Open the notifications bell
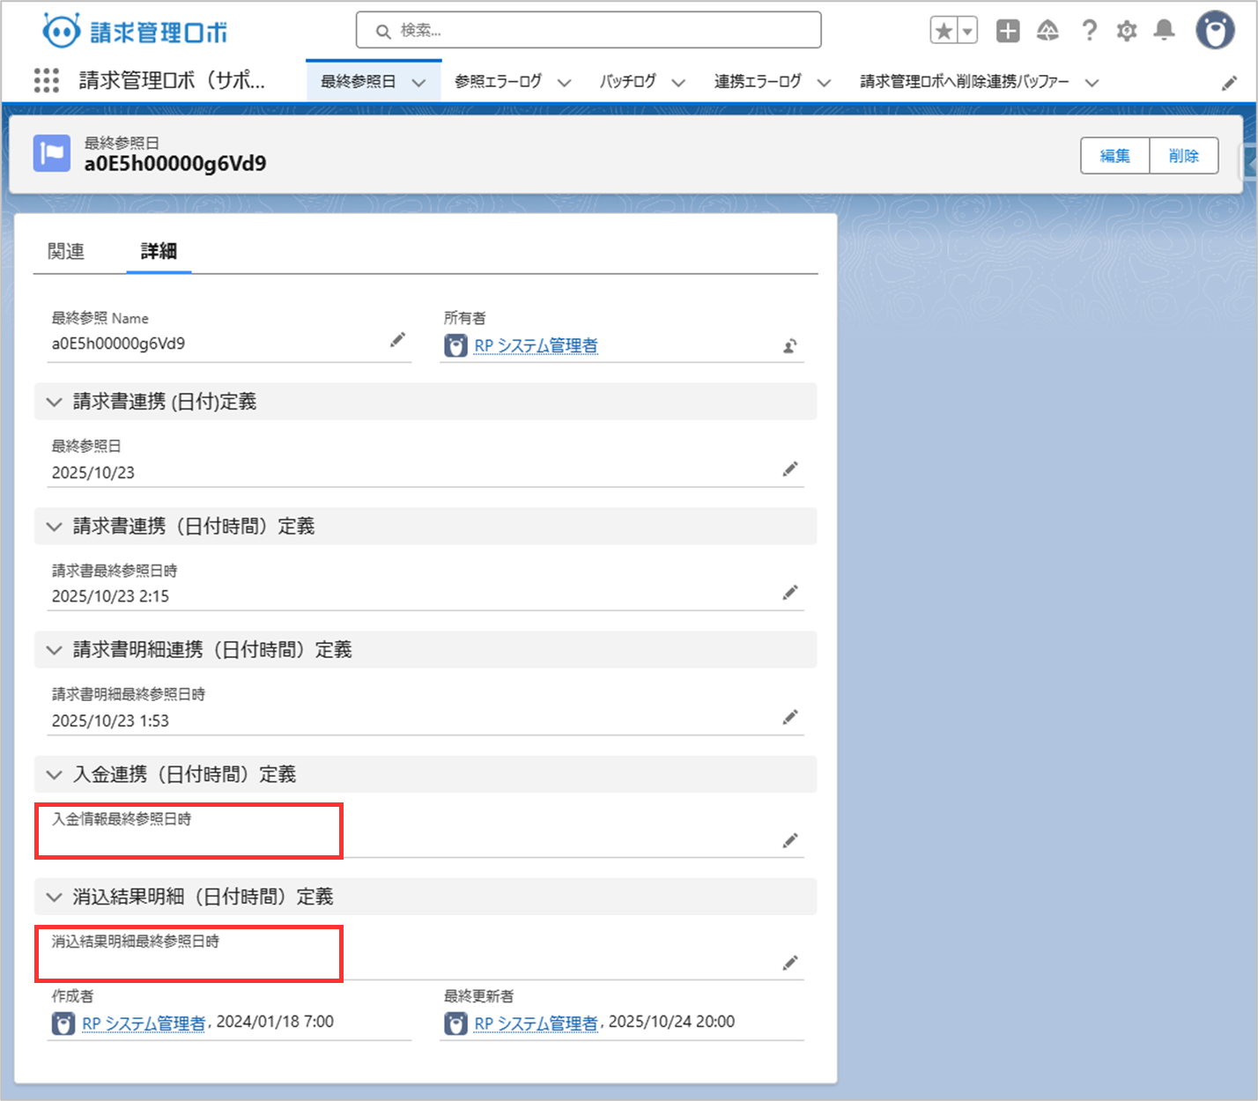Screen dimensions: 1258x1101 [x=1165, y=31]
